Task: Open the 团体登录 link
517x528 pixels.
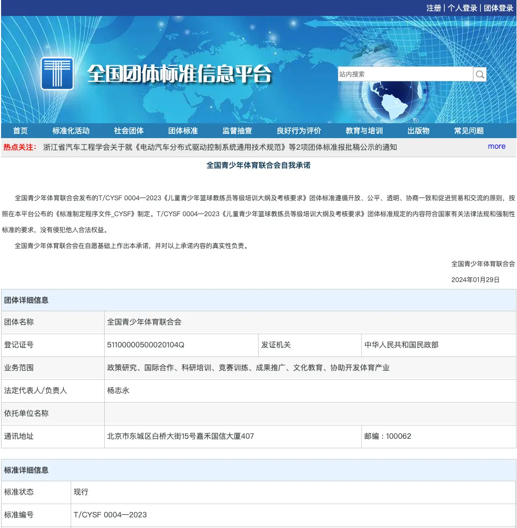Action: coord(498,8)
